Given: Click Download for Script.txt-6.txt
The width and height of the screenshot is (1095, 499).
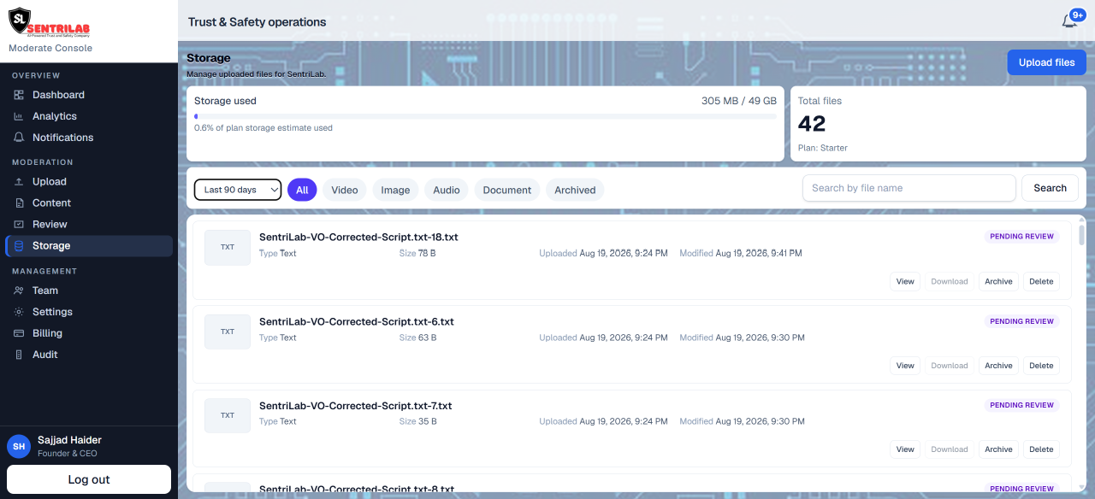Looking at the screenshot, I should pyautogui.click(x=950, y=366).
